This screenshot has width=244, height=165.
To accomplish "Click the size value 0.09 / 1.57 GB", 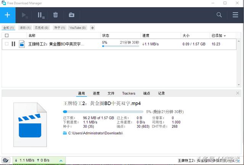I will point(194,44).
